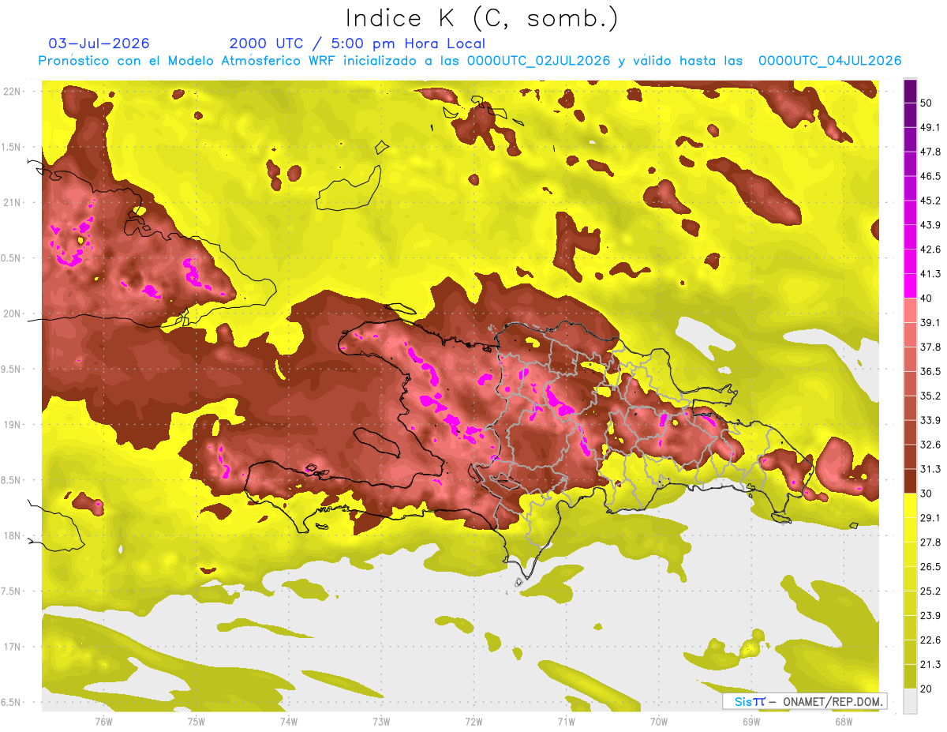Click the colorbar value "33.9"
947x732 pixels.
[x=931, y=420]
